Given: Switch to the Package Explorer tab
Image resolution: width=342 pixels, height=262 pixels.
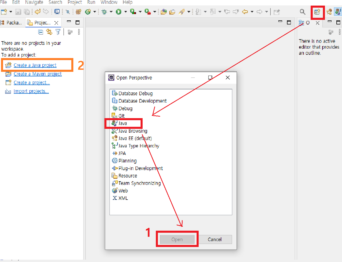Looking at the screenshot, I should click(x=12, y=23).
